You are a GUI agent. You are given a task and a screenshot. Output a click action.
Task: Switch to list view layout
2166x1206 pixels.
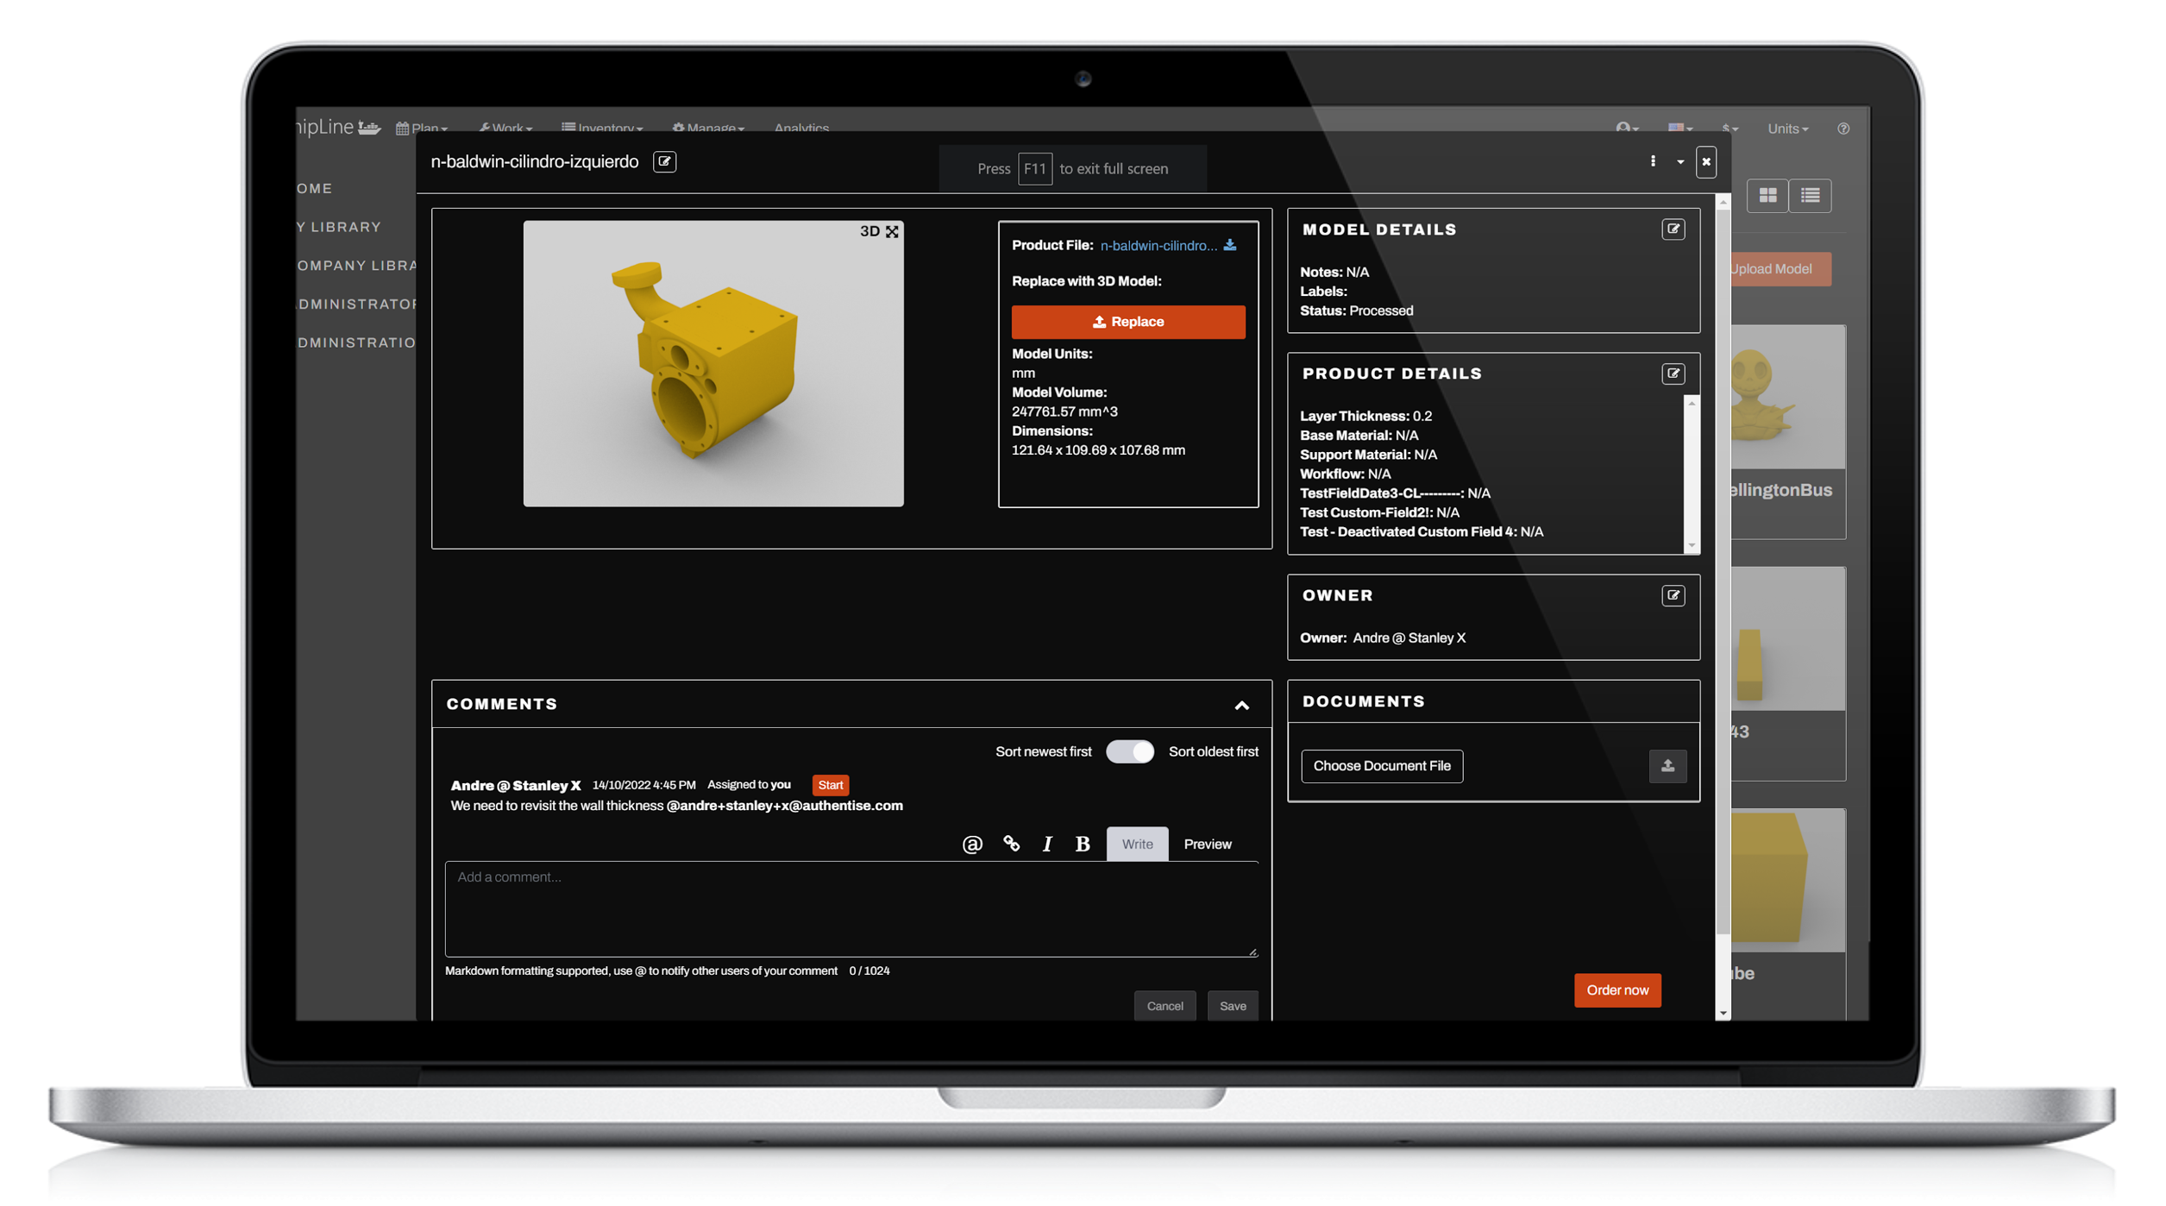click(x=1810, y=196)
